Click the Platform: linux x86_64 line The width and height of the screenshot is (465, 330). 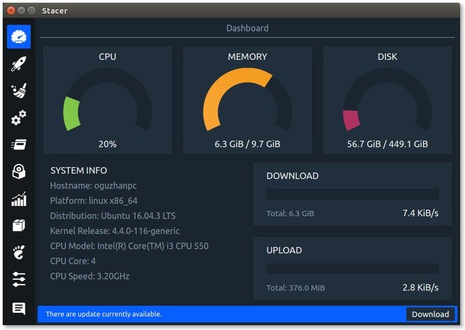(94, 201)
